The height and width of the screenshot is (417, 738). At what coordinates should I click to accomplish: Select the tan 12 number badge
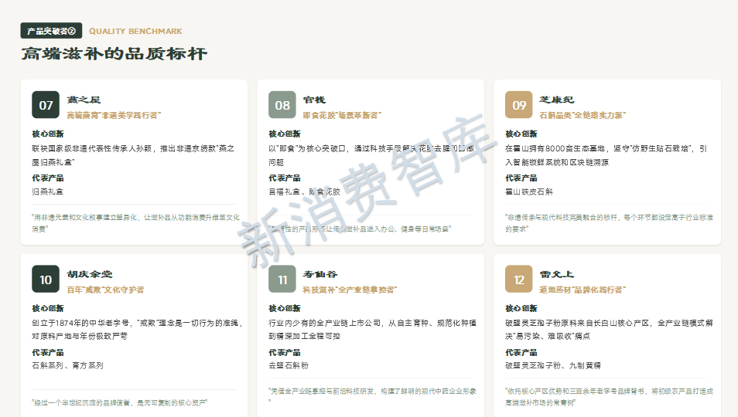click(x=519, y=280)
